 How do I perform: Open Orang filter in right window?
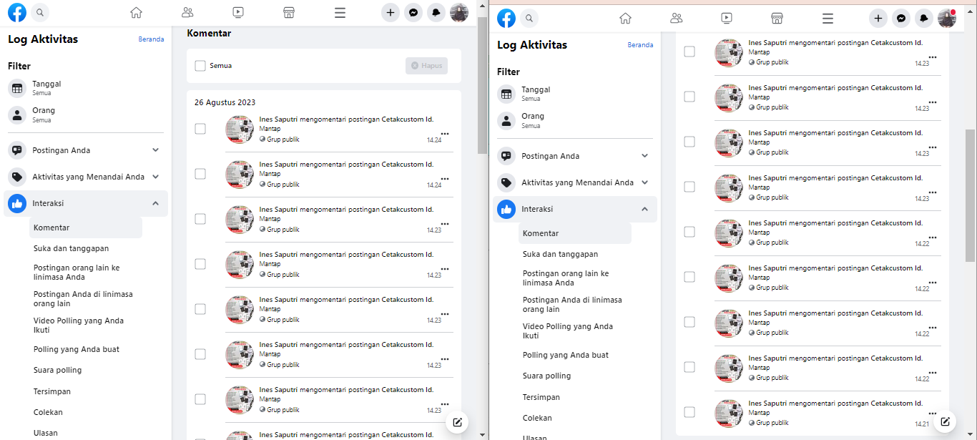click(575, 120)
